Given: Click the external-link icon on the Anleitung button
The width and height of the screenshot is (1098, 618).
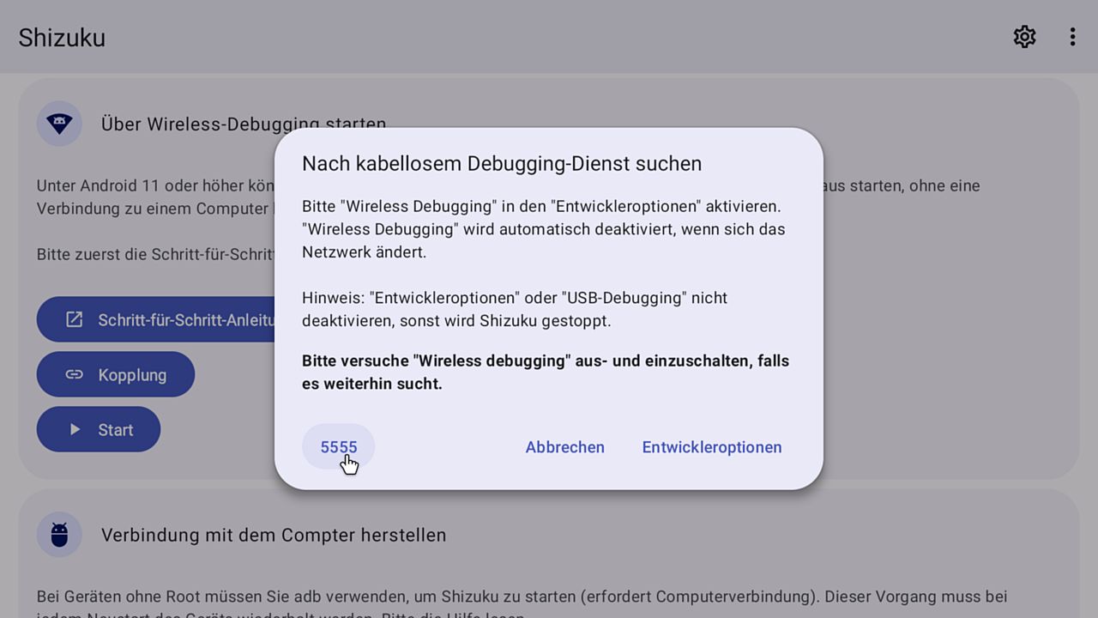Looking at the screenshot, I should [75, 319].
